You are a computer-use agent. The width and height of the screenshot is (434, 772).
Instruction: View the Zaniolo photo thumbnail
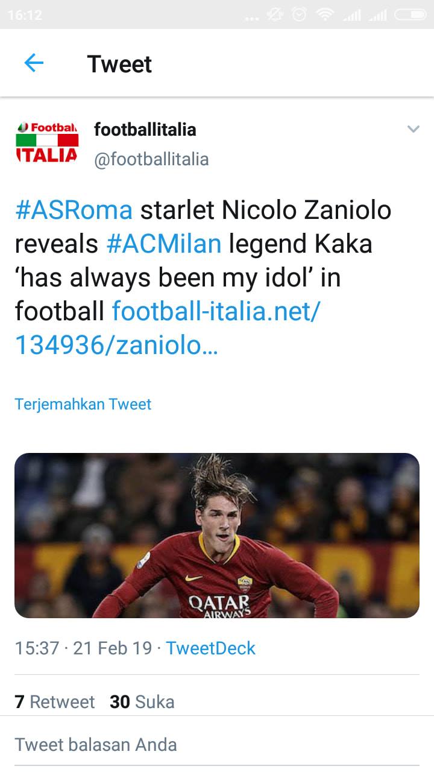coord(217,536)
